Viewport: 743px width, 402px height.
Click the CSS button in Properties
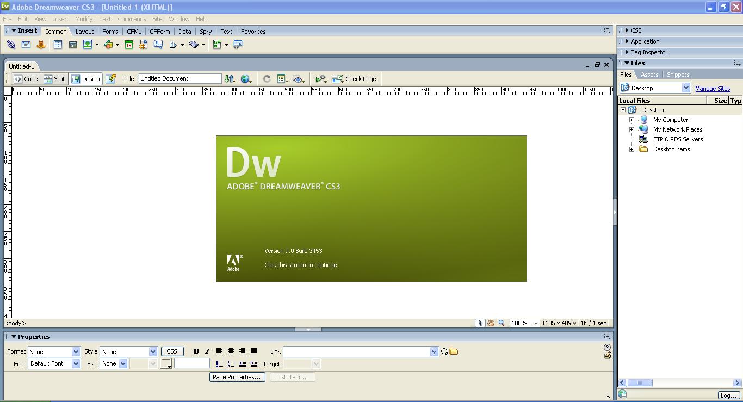pyautogui.click(x=172, y=351)
